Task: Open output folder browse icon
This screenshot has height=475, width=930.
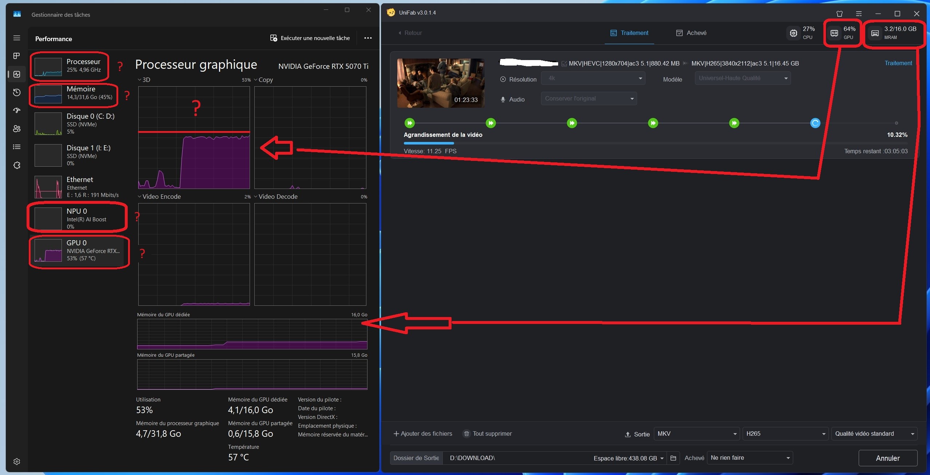Action: [673, 458]
